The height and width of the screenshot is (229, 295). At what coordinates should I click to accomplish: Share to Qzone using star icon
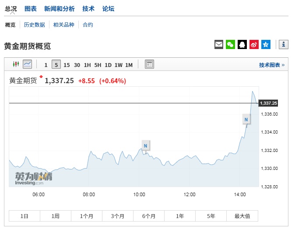(266, 44)
